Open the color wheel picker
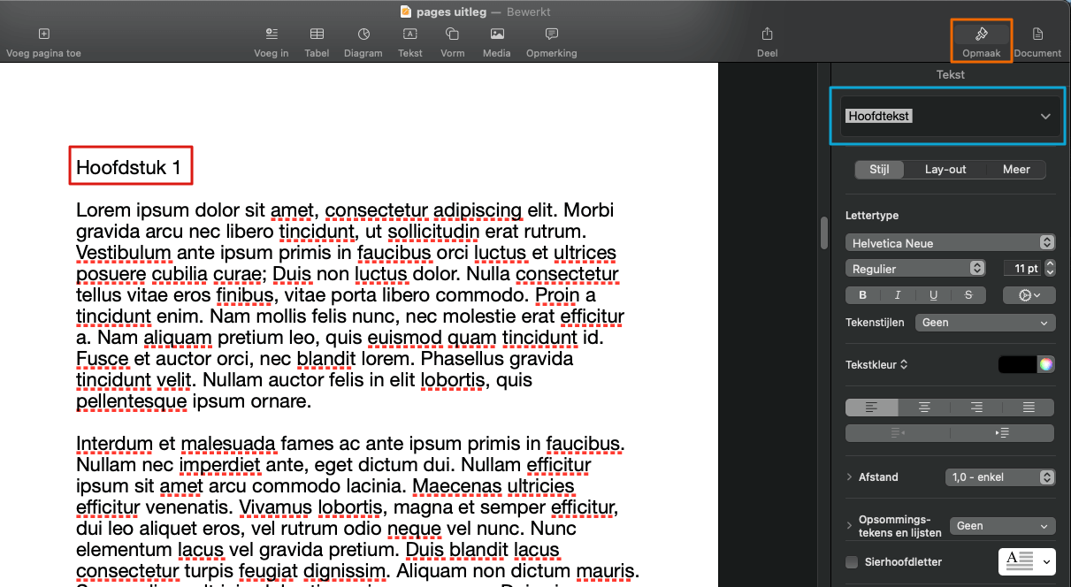This screenshot has width=1071, height=587. [x=1046, y=364]
